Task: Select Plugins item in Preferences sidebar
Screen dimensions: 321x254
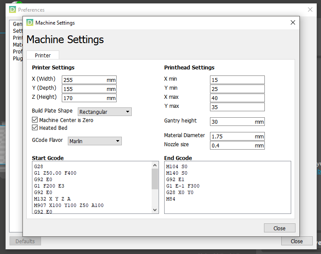Action: (x=18, y=59)
